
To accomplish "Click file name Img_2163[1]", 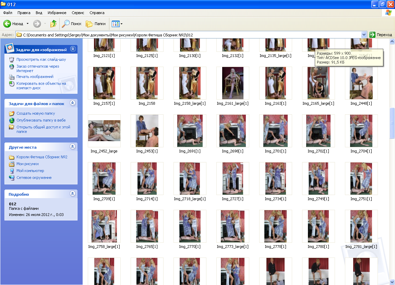I will [275, 103].
